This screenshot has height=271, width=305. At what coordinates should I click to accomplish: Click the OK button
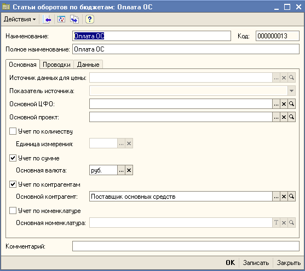(x=231, y=263)
